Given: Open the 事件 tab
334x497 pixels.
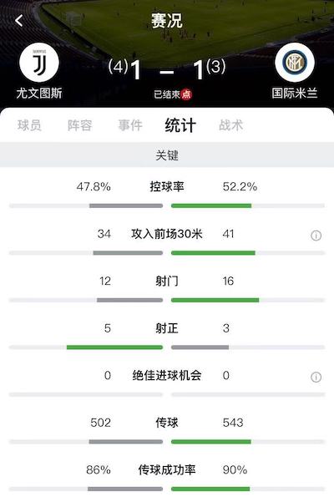Looking at the screenshot, I should (x=130, y=125).
